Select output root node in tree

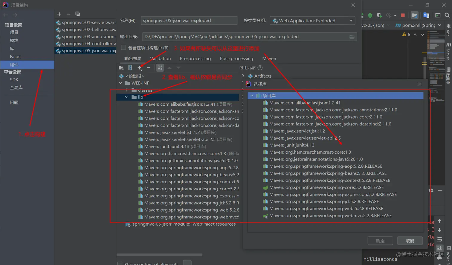click(x=132, y=76)
